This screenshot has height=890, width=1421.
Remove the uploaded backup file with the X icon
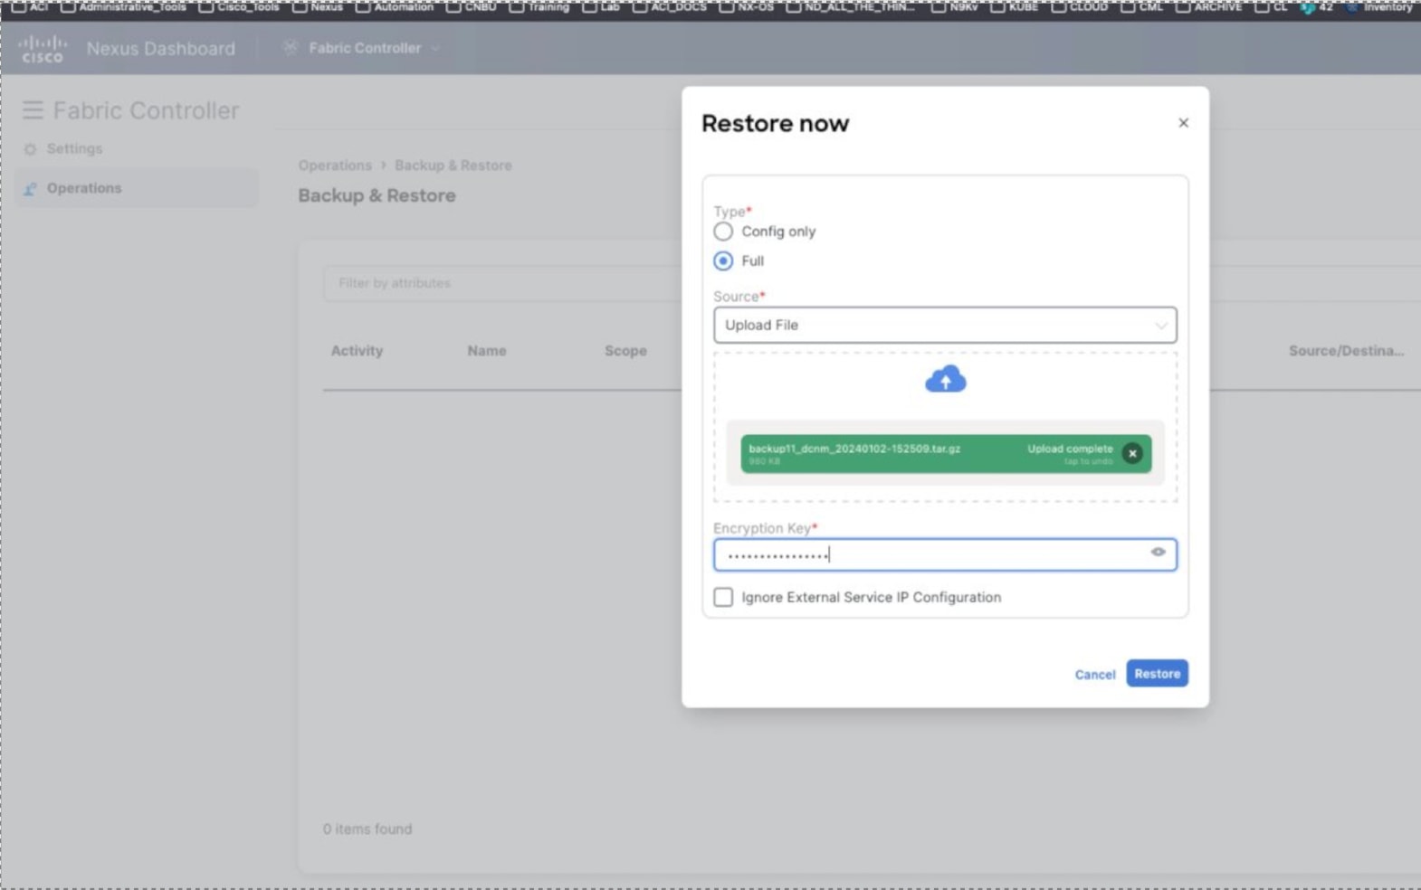coord(1132,453)
